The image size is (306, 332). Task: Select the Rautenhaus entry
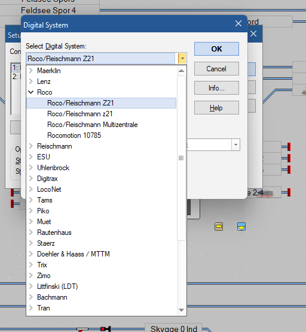tap(54, 233)
